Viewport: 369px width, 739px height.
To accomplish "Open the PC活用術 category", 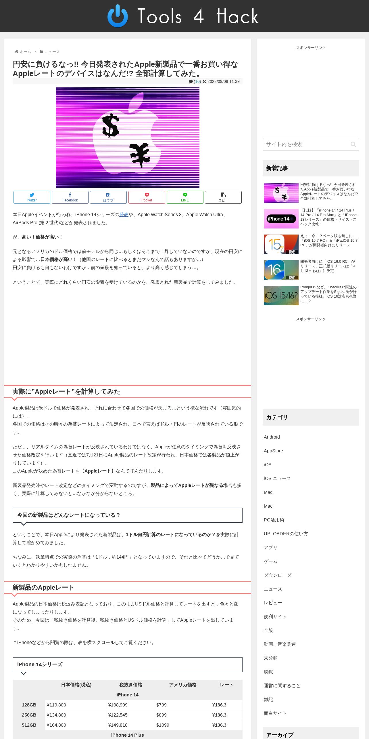I will point(274,520).
